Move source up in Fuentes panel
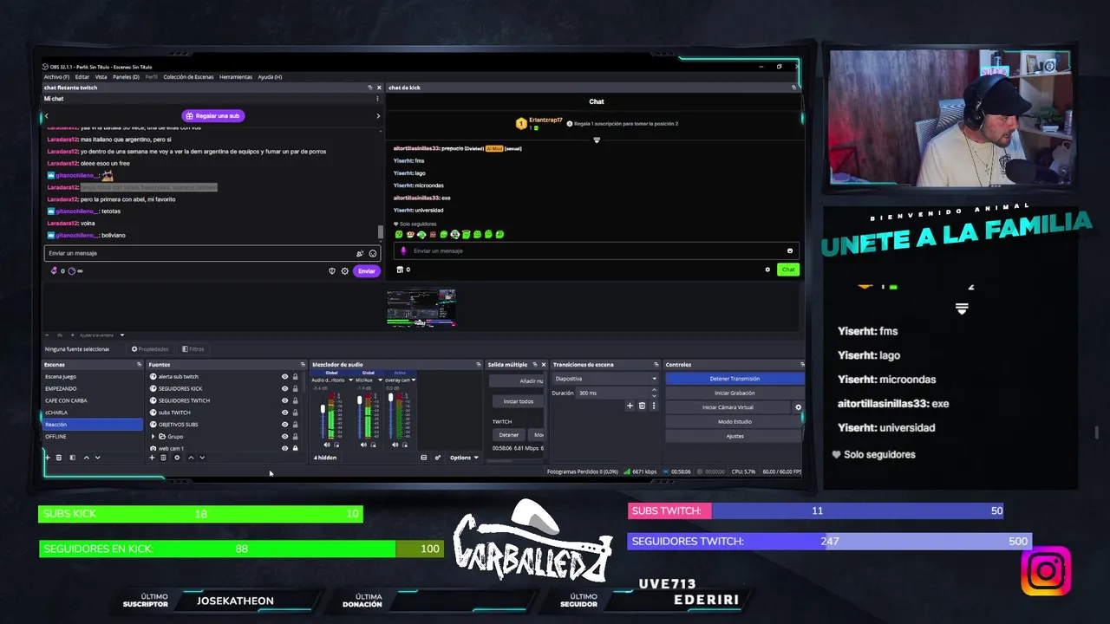 [191, 458]
